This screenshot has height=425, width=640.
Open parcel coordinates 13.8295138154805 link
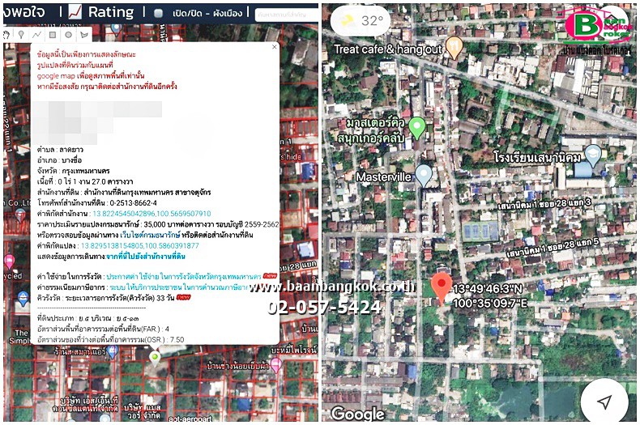(x=140, y=245)
